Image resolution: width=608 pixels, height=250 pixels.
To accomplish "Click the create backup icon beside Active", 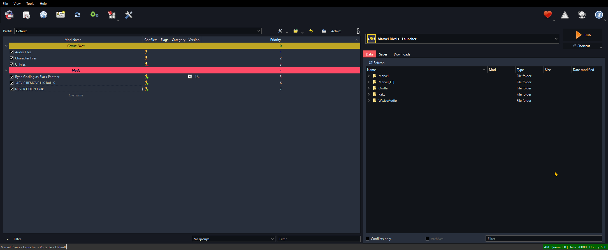I will pyautogui.click(x=324, y=31).
